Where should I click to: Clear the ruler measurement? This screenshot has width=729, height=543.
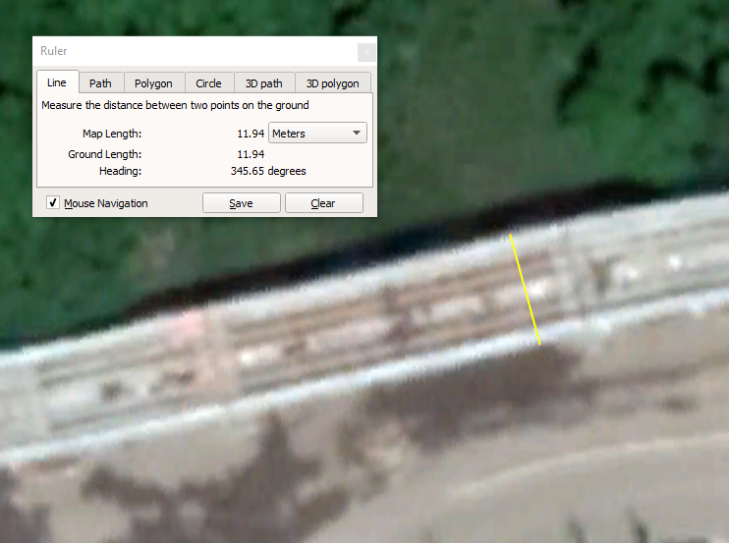pyautogui.click(x=323, y=203)
